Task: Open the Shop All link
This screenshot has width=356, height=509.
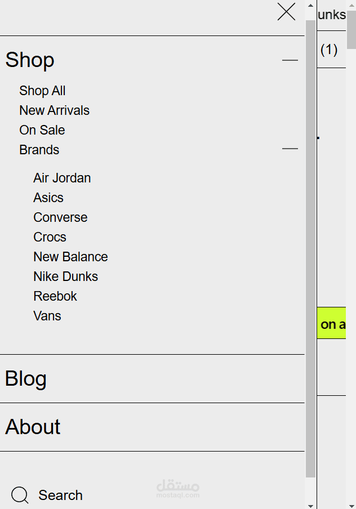Action: click(42, 91)
